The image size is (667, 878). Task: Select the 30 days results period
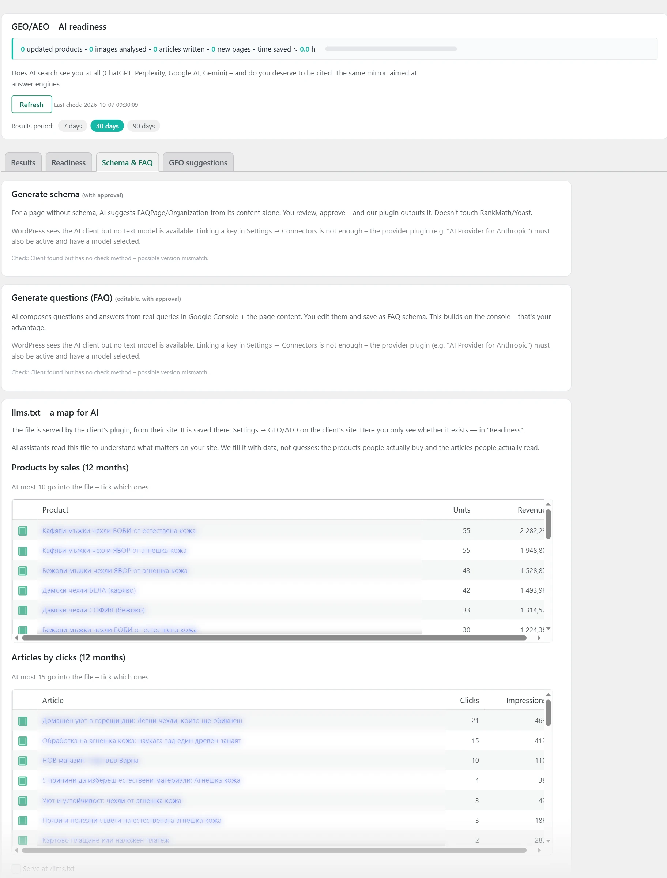(107, 126)
